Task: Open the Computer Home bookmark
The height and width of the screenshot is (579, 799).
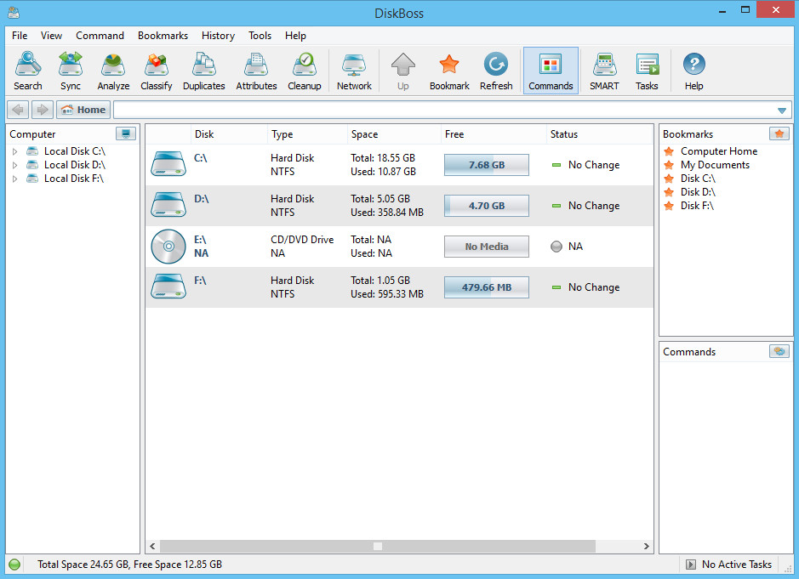Action: (x=718, y=151)
